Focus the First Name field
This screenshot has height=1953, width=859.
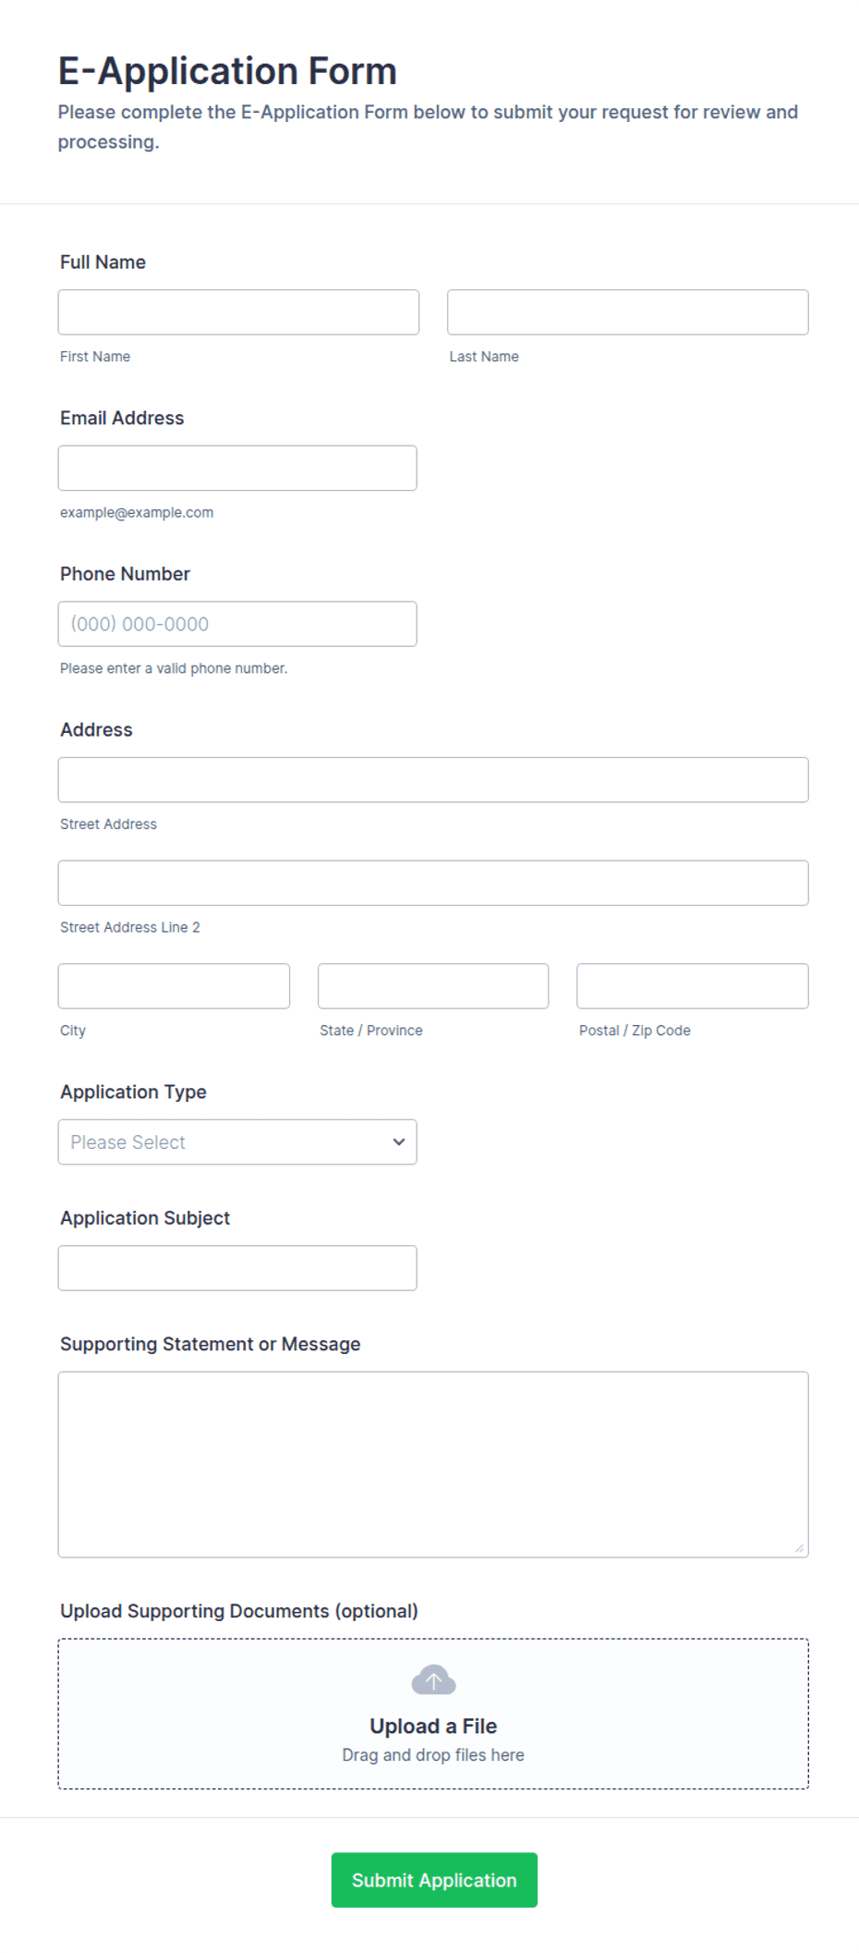pyautogui.click(x=238, y=312)
